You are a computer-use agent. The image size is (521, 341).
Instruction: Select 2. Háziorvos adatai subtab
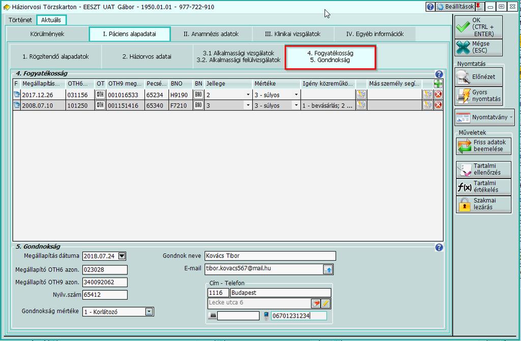(147, 57)
